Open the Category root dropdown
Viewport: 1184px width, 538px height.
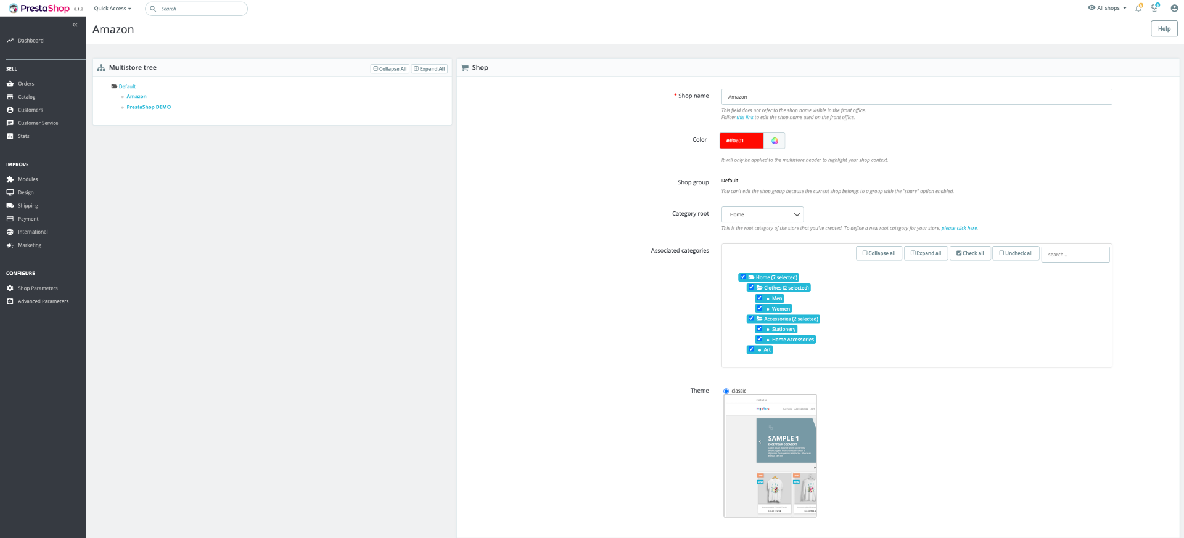tap(762, 214)
